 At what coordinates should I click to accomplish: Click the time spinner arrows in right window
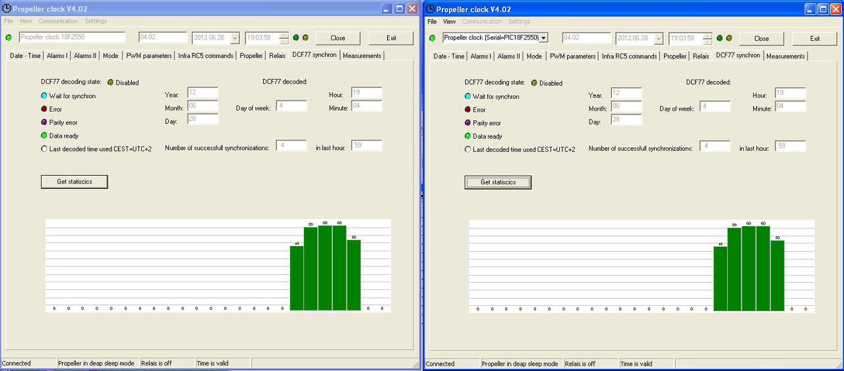point(707,38)
